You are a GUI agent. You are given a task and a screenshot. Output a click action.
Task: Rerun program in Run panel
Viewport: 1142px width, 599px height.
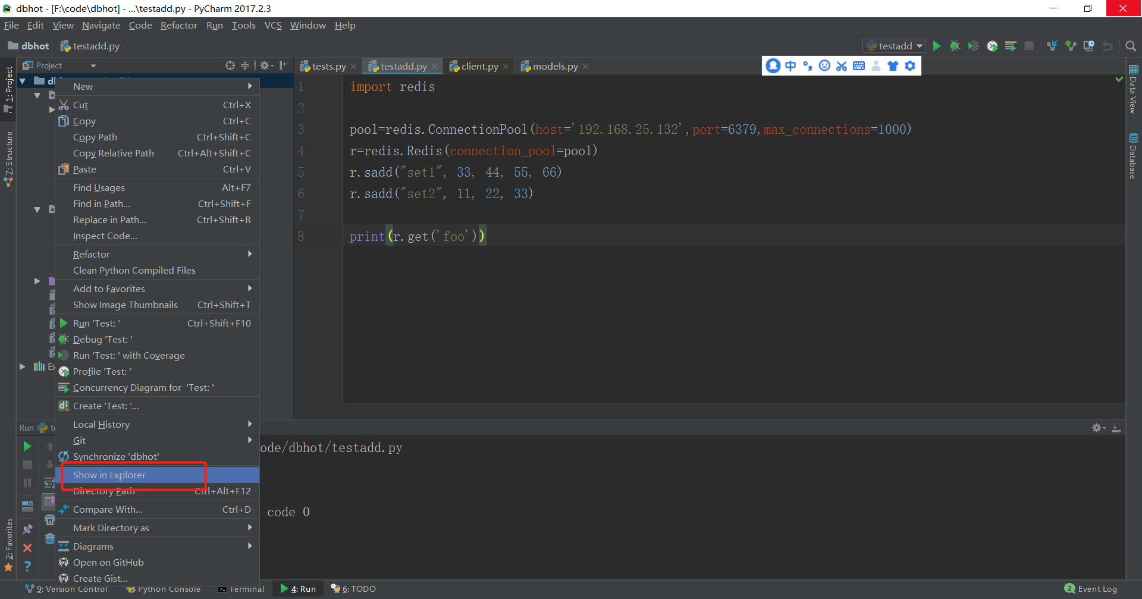[x=27, y=446]
